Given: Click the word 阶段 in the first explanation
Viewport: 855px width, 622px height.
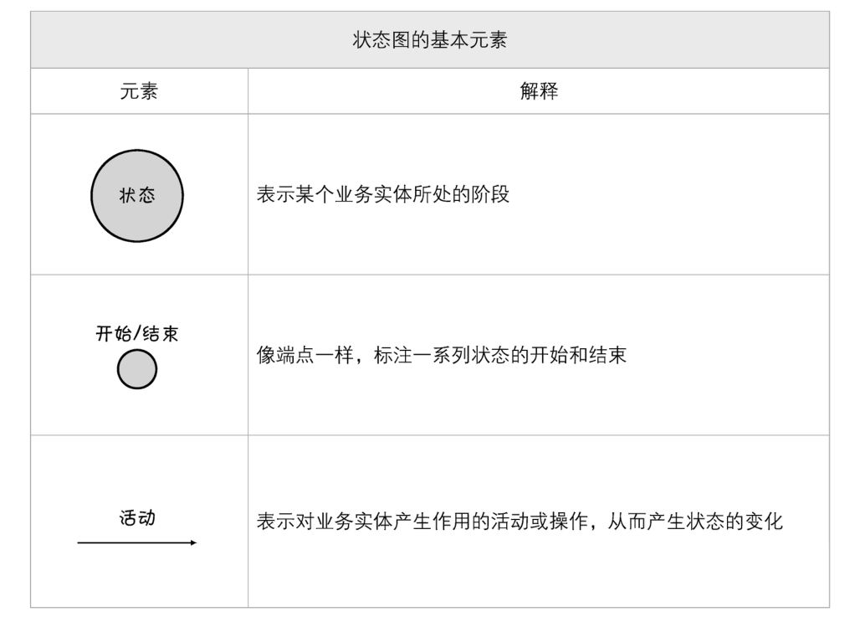Looking at the screenshot, I should click(490, 194).
